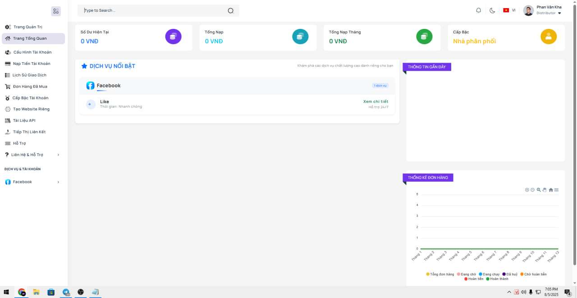Click the user avatar picture
The image size is (577, 298).
point(528,10)
